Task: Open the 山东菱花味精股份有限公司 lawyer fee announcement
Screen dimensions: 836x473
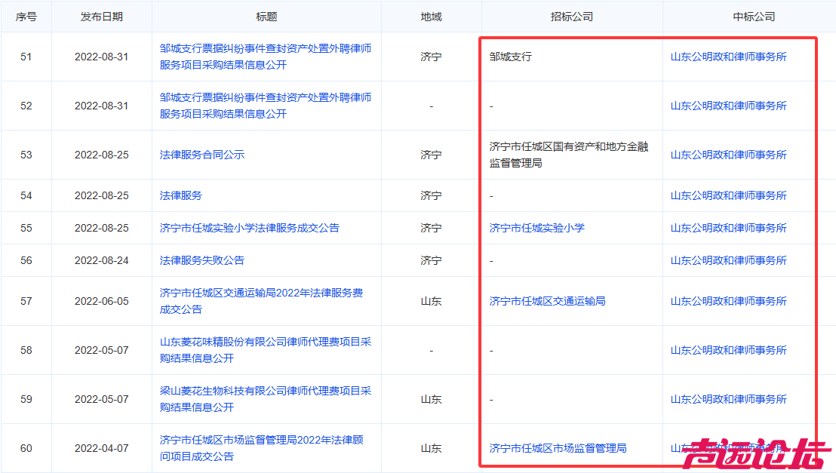Action: point(265,350)
